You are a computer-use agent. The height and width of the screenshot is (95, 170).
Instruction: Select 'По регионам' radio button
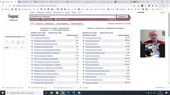(x=43, y=19)
